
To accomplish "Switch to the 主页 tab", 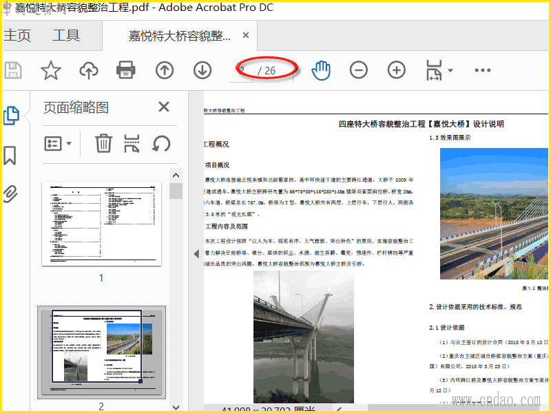I will pos(17,36).
